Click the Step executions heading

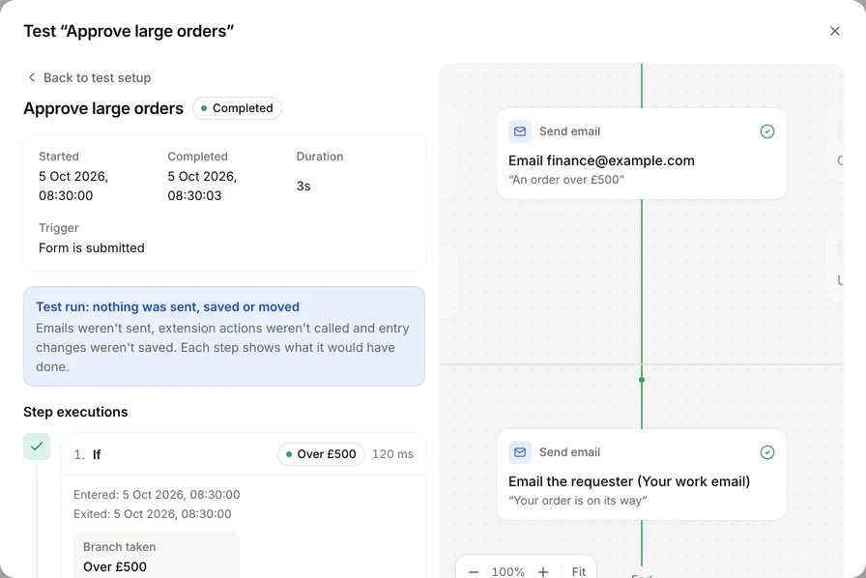pyautogui.click(x=75, y=412)
